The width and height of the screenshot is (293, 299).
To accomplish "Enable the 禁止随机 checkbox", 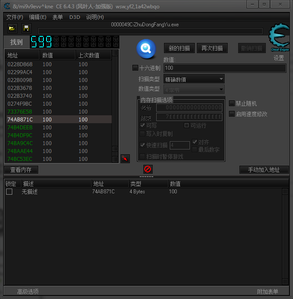I will click(232, 103).
